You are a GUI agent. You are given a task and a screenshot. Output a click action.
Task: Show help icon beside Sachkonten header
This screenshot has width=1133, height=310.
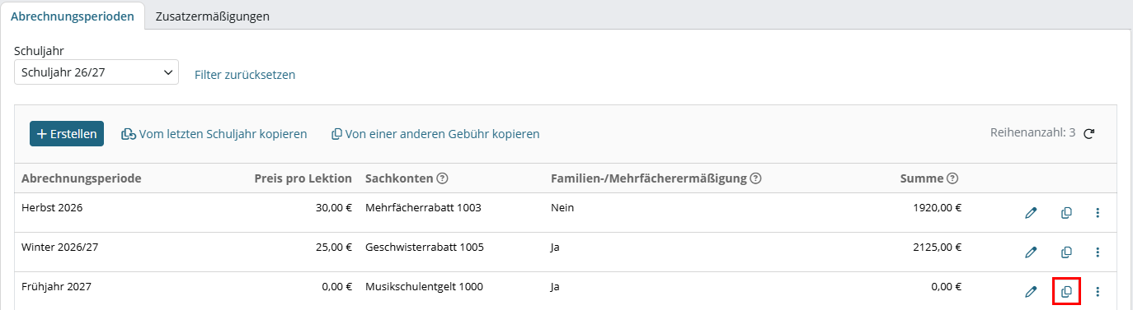[x=442, y=178]
